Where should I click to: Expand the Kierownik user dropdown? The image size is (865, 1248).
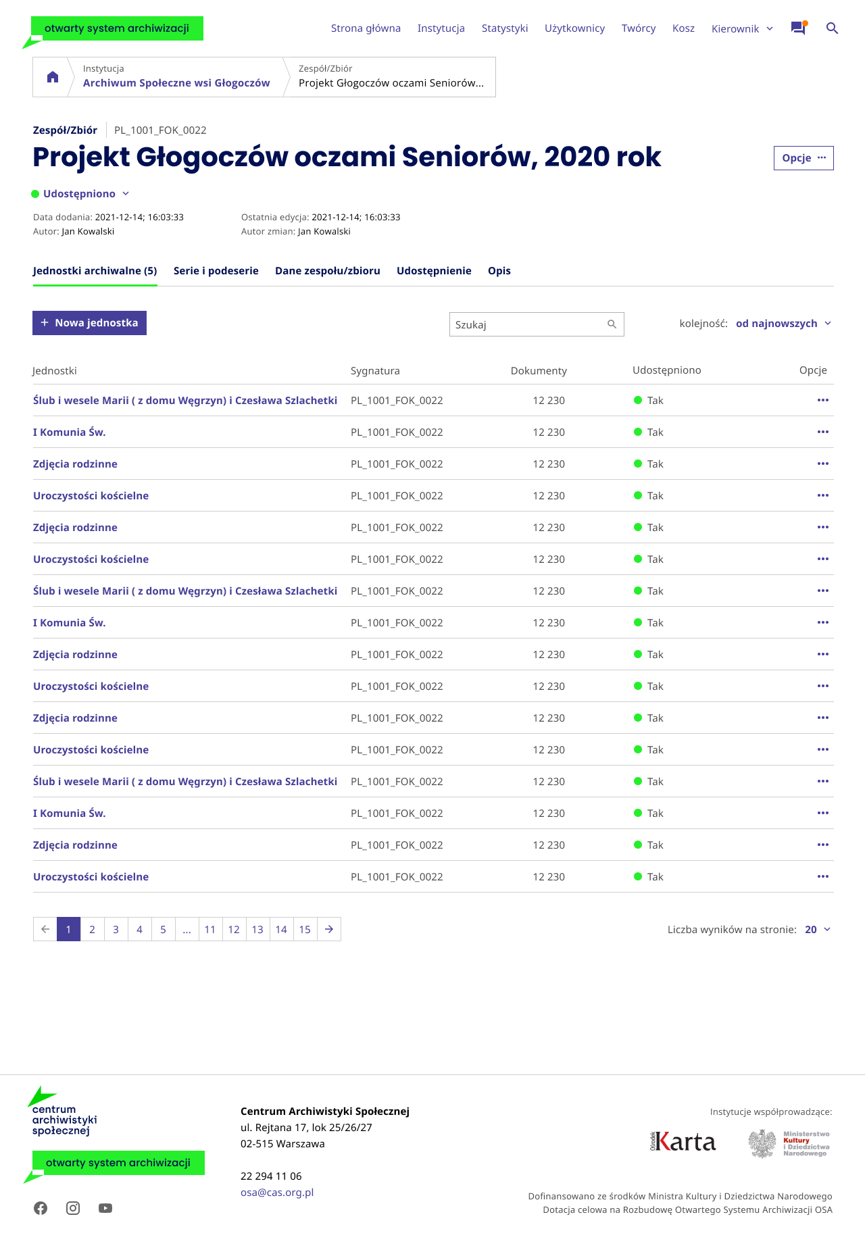(x=742, y=28)
